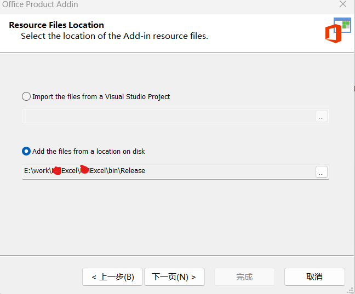Open browse button for disk location path
The image size is (355, 294).
click(322, 171)
